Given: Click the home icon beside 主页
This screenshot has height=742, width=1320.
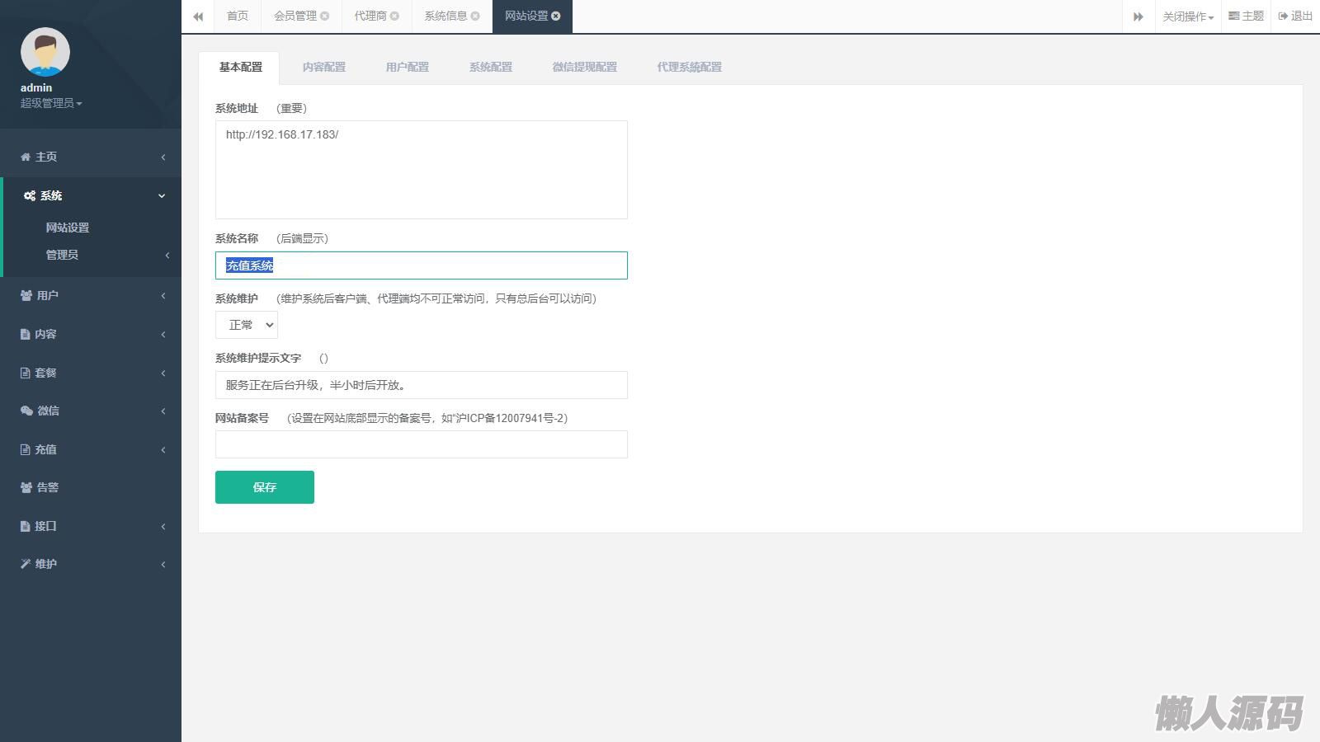Looking at the screenshot, I should coord(26,157).
